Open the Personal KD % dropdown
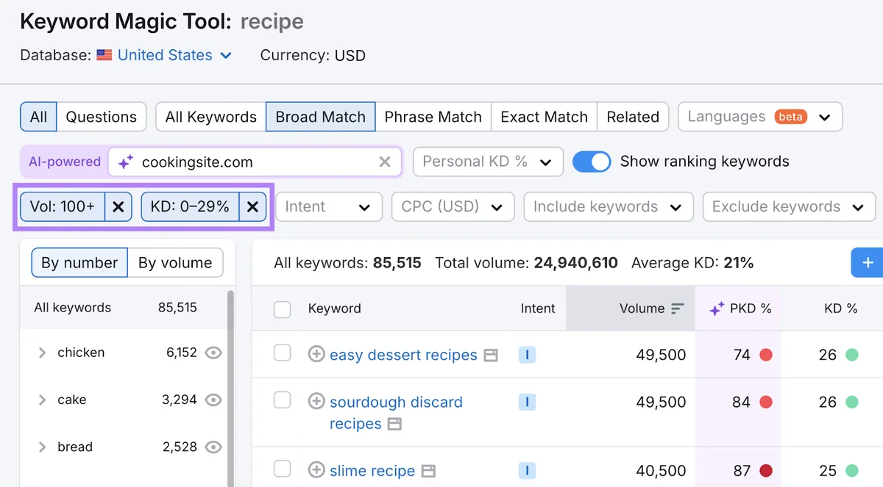The image size is (883, 487). pyautogui.click(x=488, y=162)
